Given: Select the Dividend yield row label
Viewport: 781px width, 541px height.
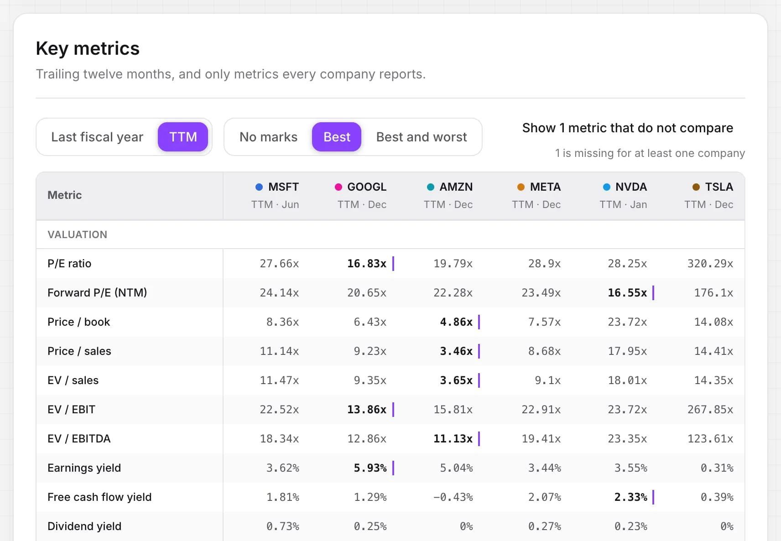Looking at the screenshot, I should (84, 526).
